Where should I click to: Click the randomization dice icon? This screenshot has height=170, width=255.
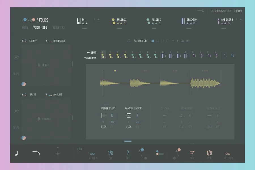pos(129,115)
